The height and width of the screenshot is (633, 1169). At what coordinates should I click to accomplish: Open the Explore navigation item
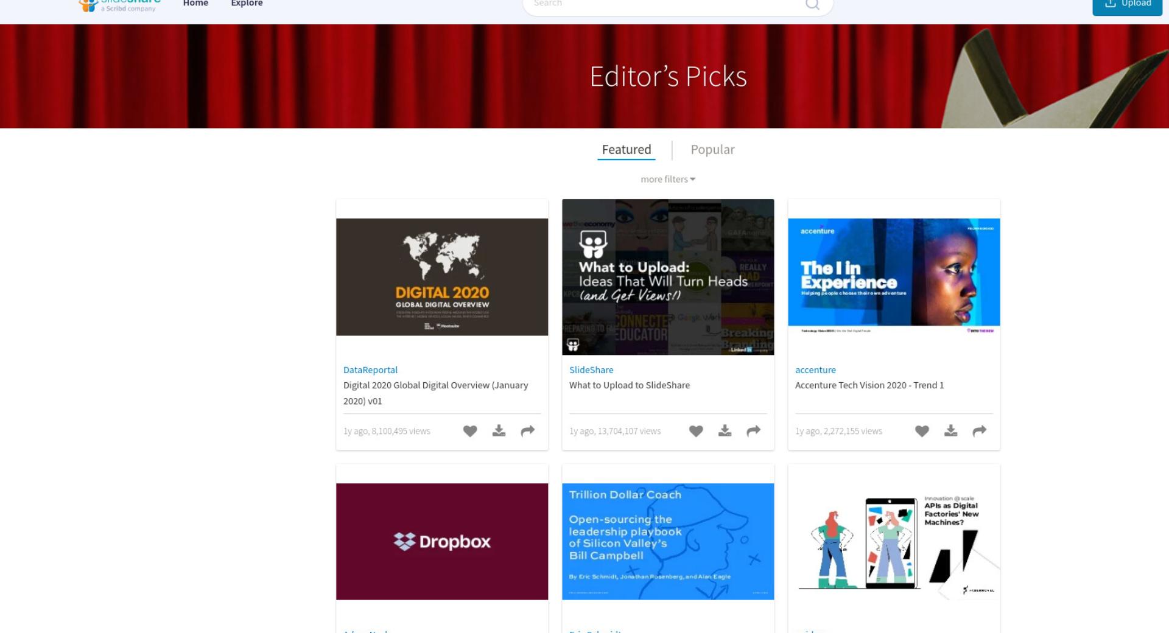pyautogui.click(x=247, y=4)
